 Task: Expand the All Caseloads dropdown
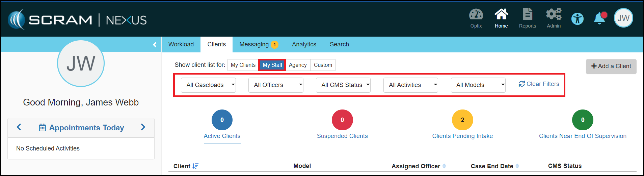208,85
